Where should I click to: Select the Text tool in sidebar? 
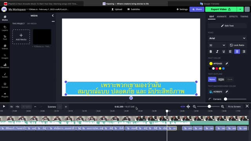click(x=5, y=38)
